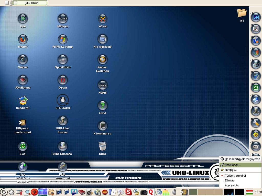Switch to the first green workspace
The image size is (262, 196).
click(193, 192)
